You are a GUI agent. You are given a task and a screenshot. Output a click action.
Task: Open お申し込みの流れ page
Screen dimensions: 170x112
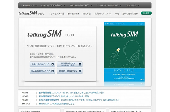[x=130, y=14]
